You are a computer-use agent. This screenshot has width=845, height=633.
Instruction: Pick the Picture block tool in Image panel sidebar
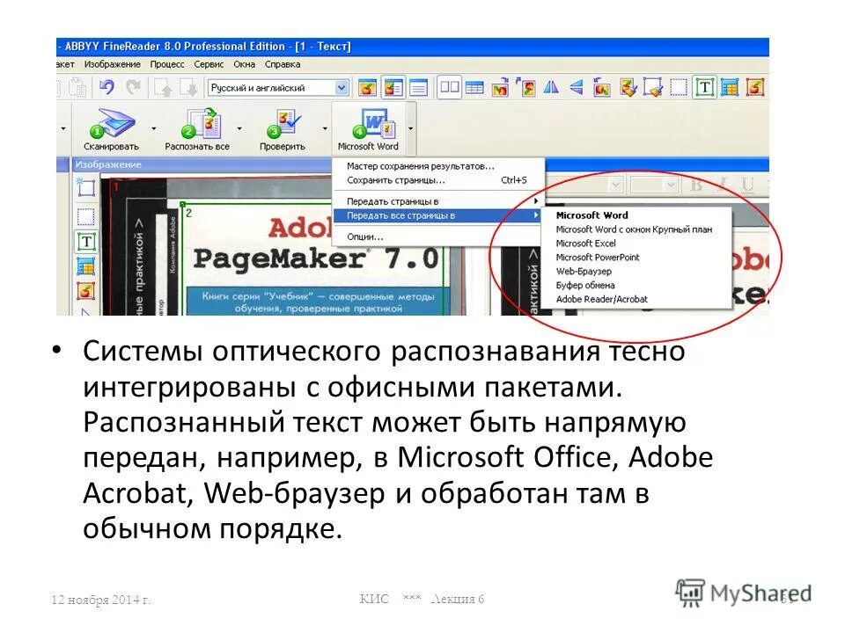coord(85,291)
